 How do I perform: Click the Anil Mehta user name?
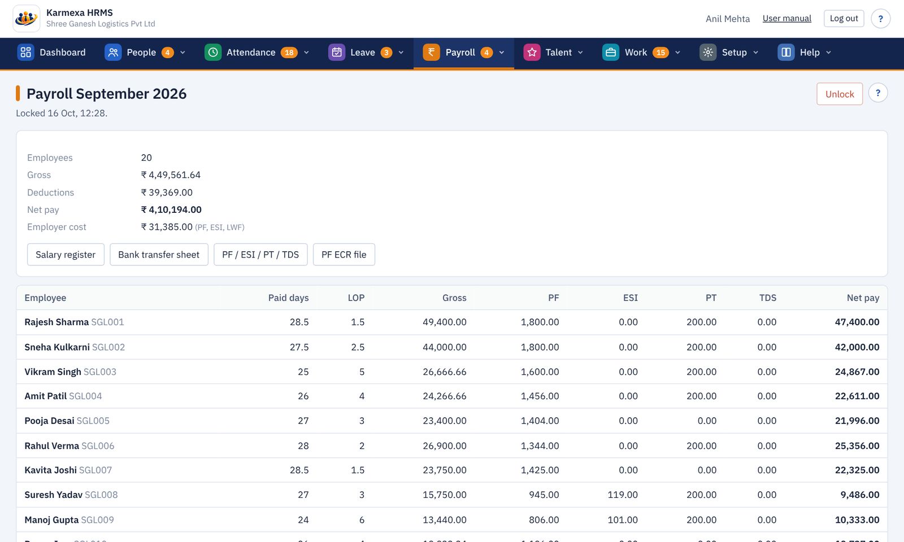[x=728, y=19]
